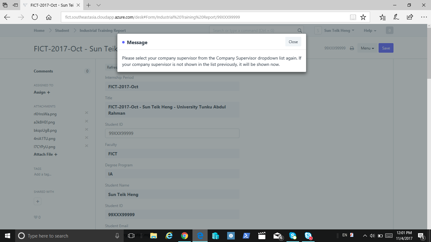Click the Student ID input field

tap(172, 133)
